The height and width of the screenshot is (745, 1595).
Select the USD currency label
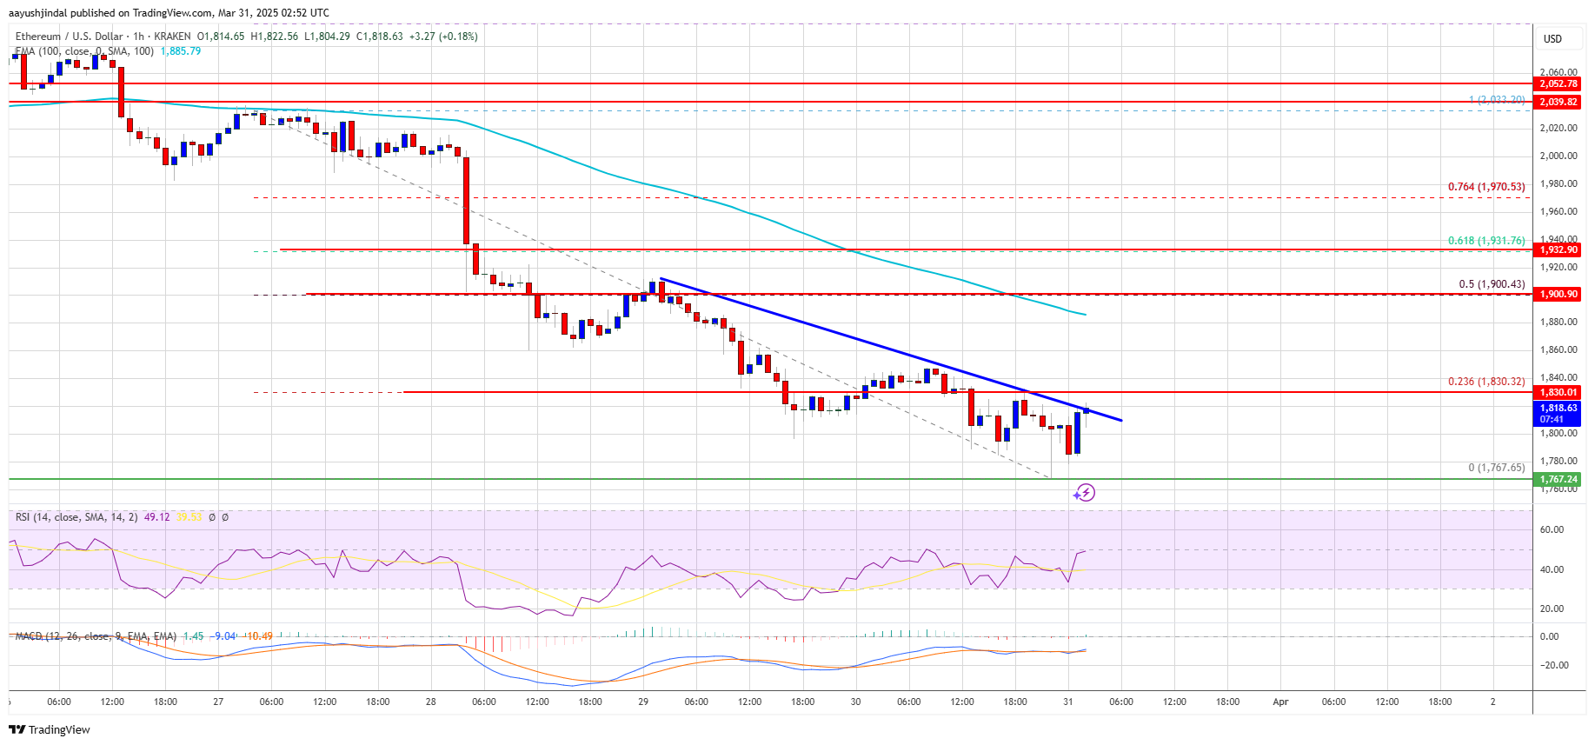pyautogui.click(x=1552, y=38)
